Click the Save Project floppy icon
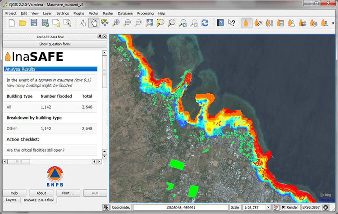This screenshot has width=338, height=214. [x=34, y=23]
